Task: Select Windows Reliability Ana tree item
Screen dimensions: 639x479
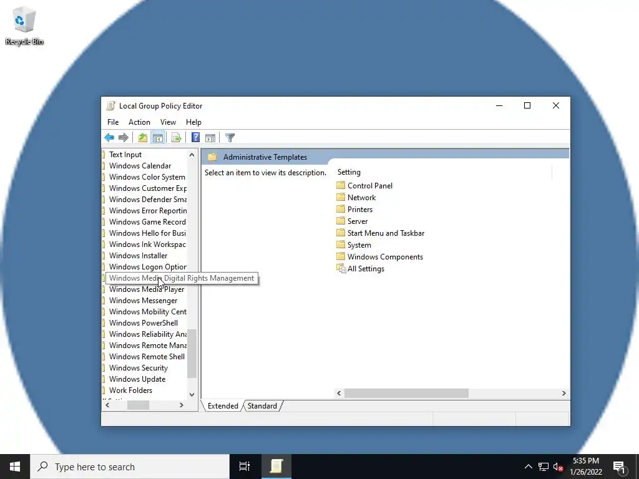Action: click(x=147, y=334)
